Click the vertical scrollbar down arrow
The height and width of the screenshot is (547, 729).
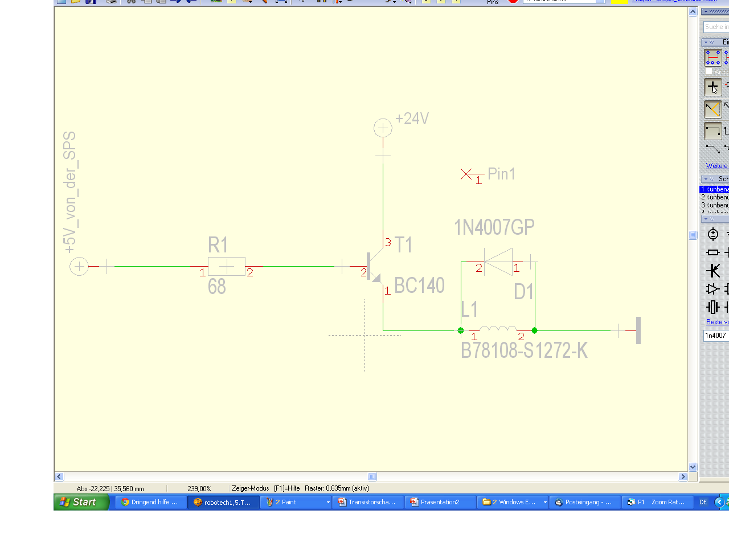(x=693, y=467)
